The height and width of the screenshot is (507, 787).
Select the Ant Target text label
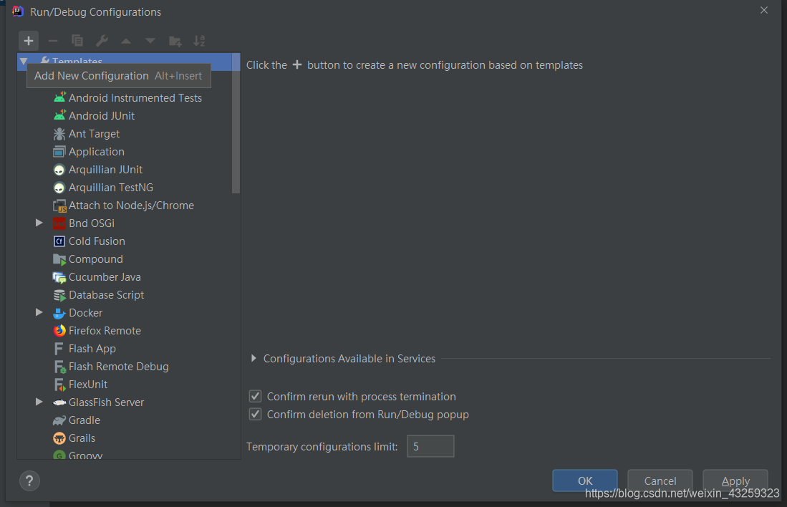[94, 134]
